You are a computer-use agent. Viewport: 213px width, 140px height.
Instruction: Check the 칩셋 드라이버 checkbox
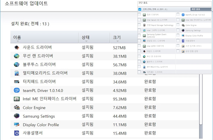[139, 14]
